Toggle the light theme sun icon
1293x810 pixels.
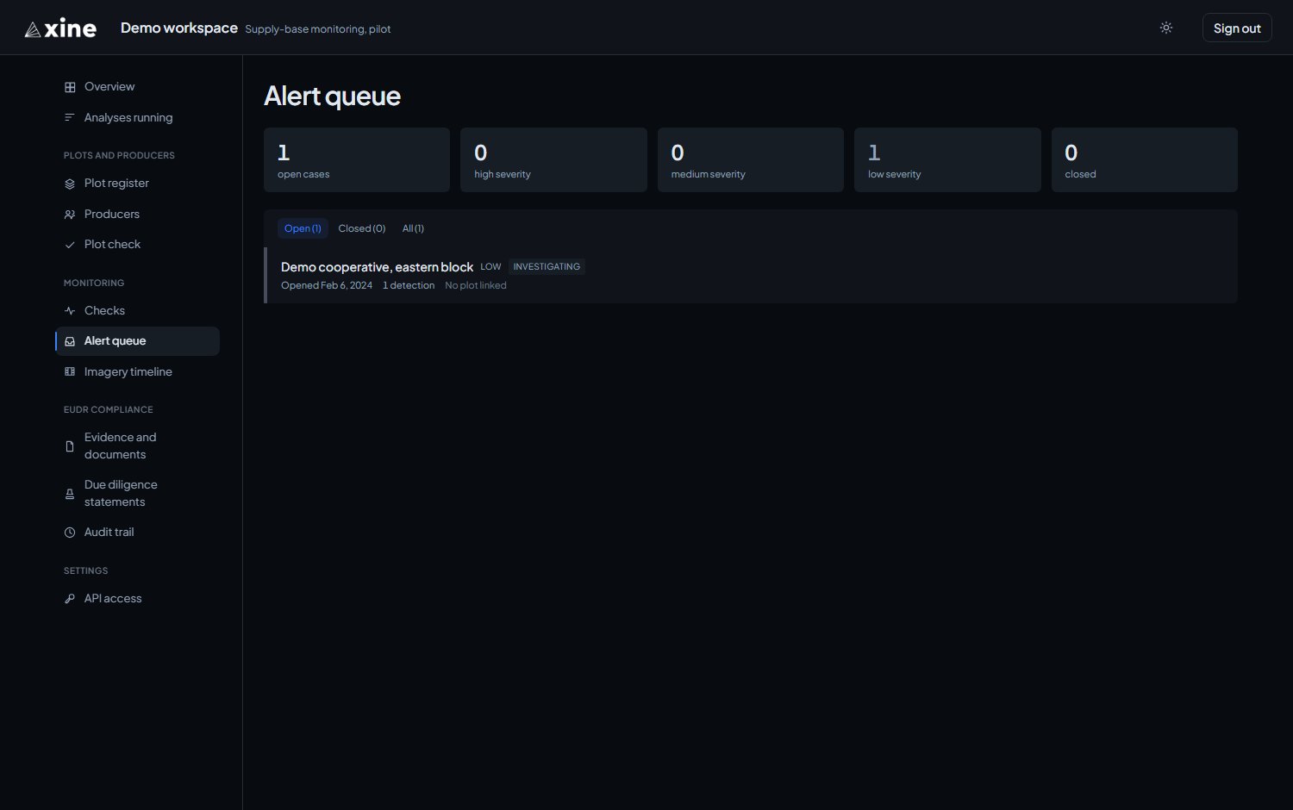tap(1166, 28)
